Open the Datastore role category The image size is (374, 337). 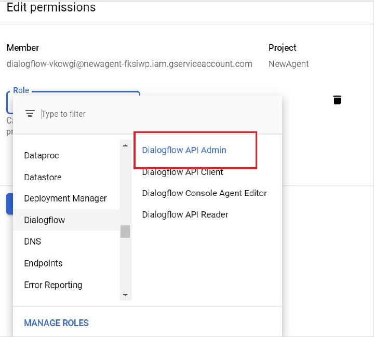pyautogui.click(x=43, y=178)
